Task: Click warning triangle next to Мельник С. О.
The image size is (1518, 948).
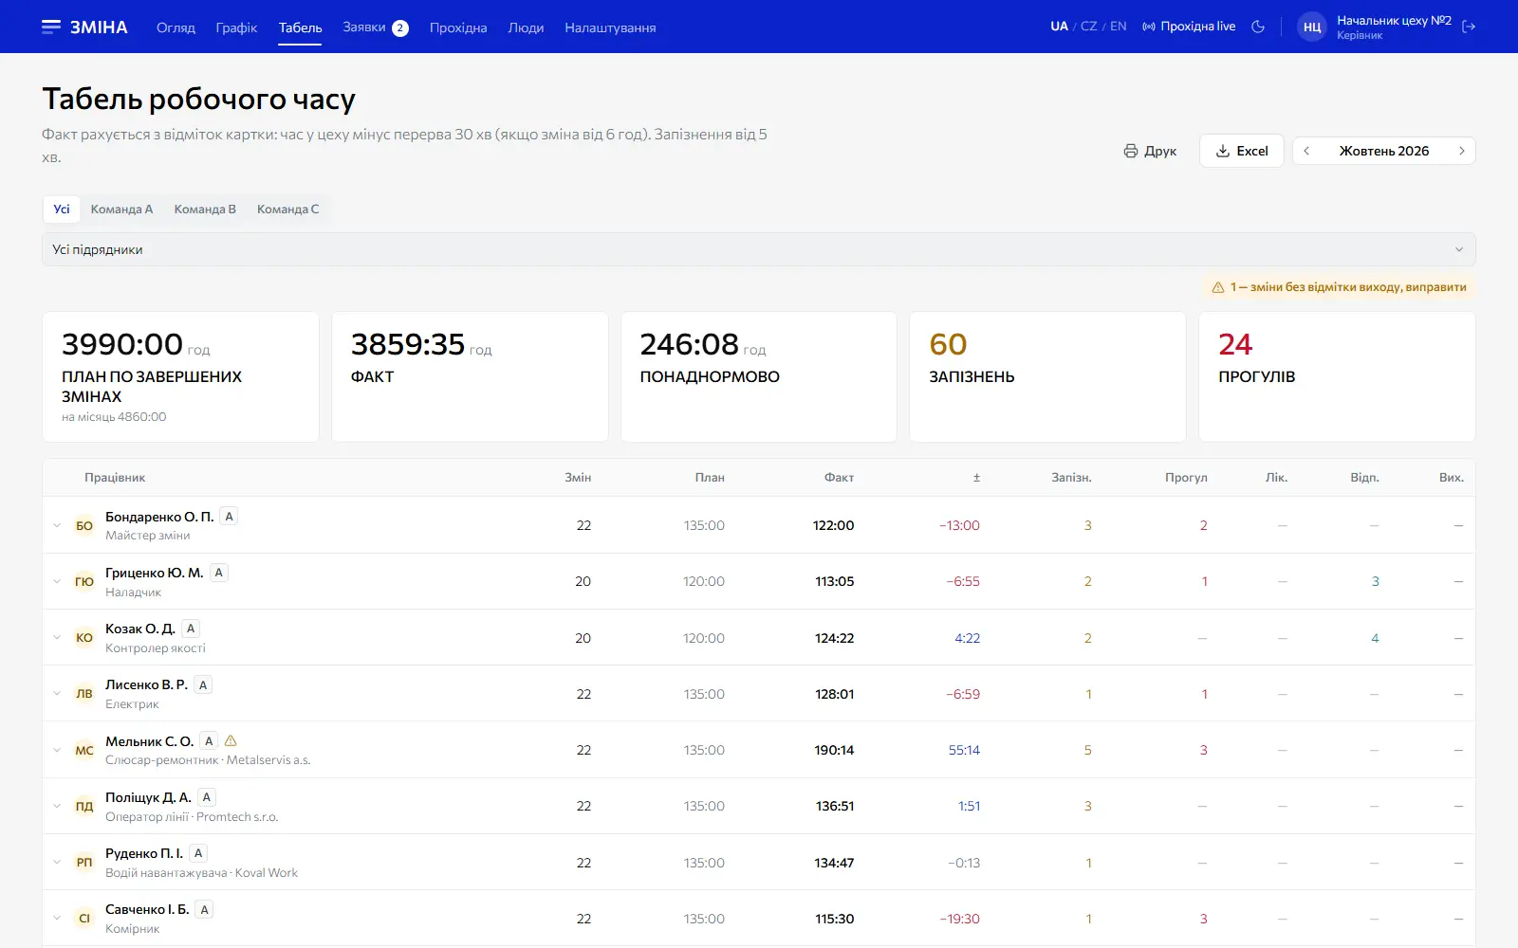Action: 231,740
